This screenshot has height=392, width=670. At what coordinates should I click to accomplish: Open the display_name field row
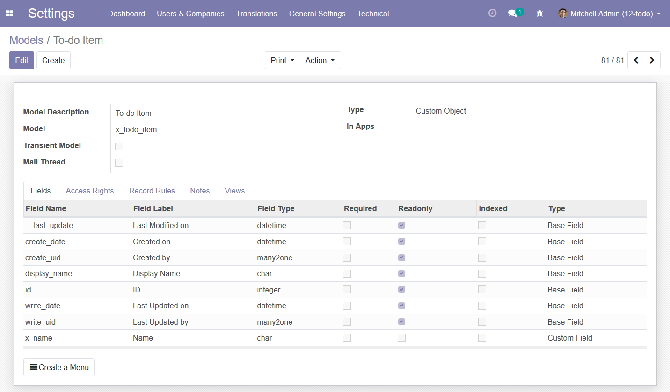335,273
